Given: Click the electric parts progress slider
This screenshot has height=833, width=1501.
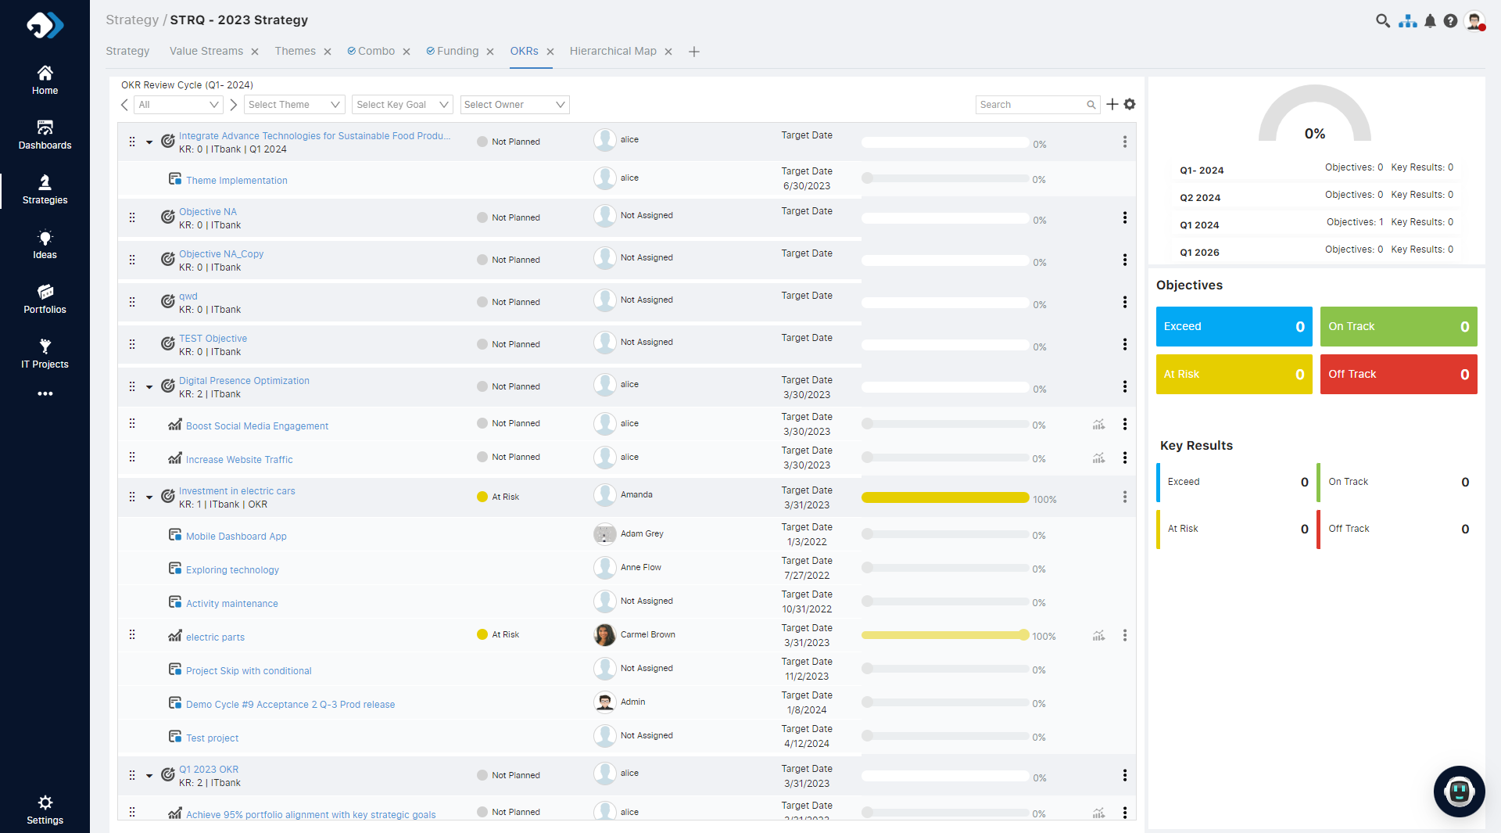Looking at the screenshot, I should [x=944, y=635].
